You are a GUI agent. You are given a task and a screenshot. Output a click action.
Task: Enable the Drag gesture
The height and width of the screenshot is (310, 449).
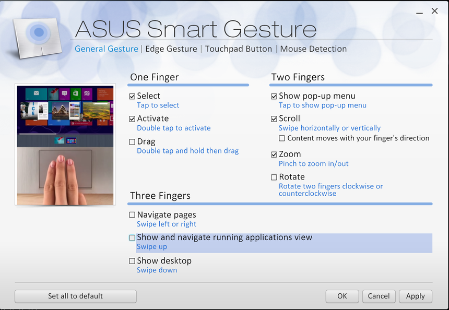[132, 141]
